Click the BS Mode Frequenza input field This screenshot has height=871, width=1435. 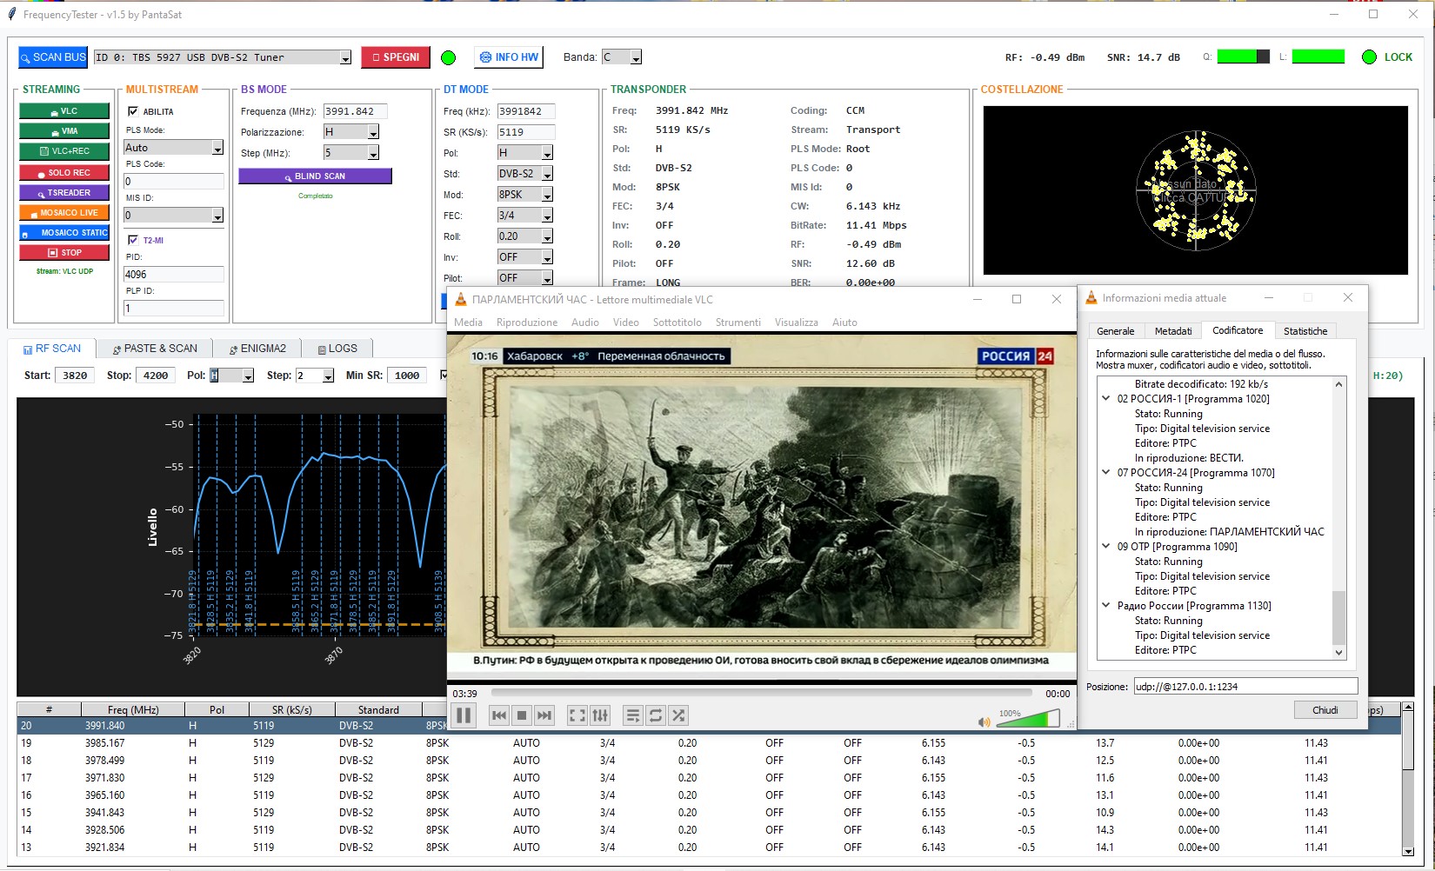click(x=355, y=111)
